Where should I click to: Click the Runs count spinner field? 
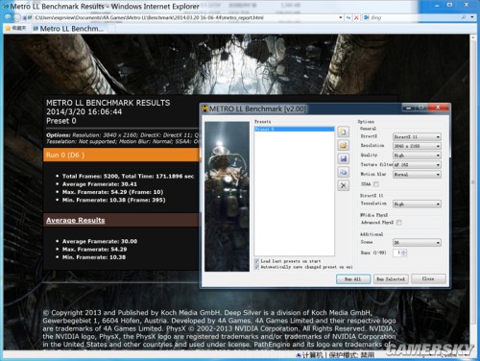[400, 253]
